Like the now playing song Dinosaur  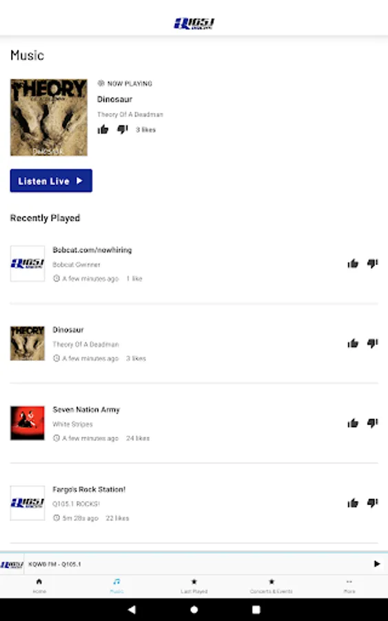coord(103,130)
